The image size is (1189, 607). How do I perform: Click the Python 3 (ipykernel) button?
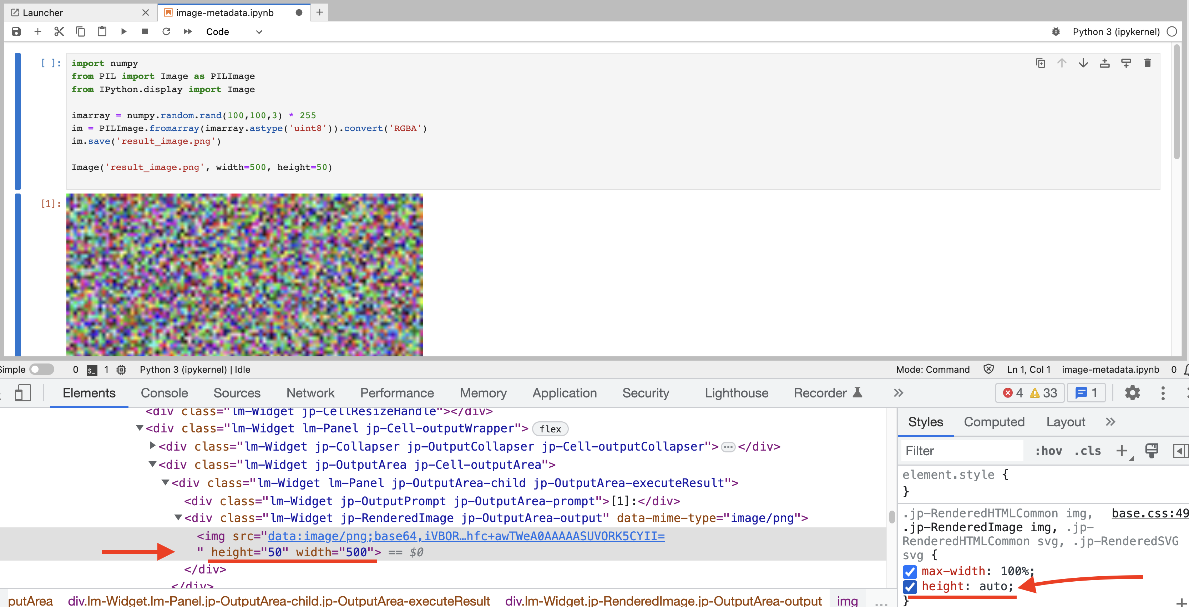[x=1116, y=31]
